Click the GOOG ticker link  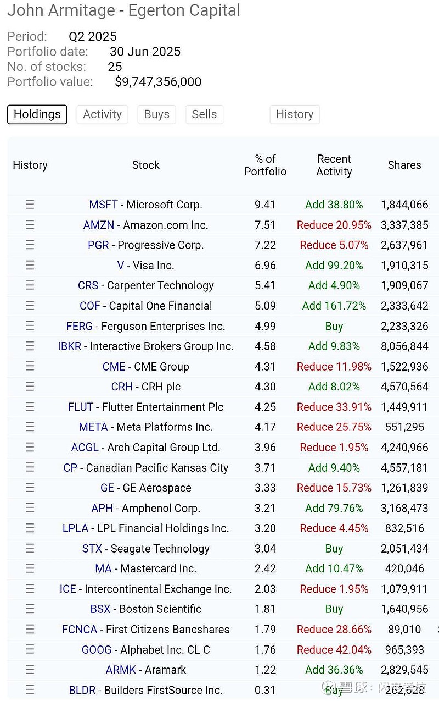tap(97, 649)
